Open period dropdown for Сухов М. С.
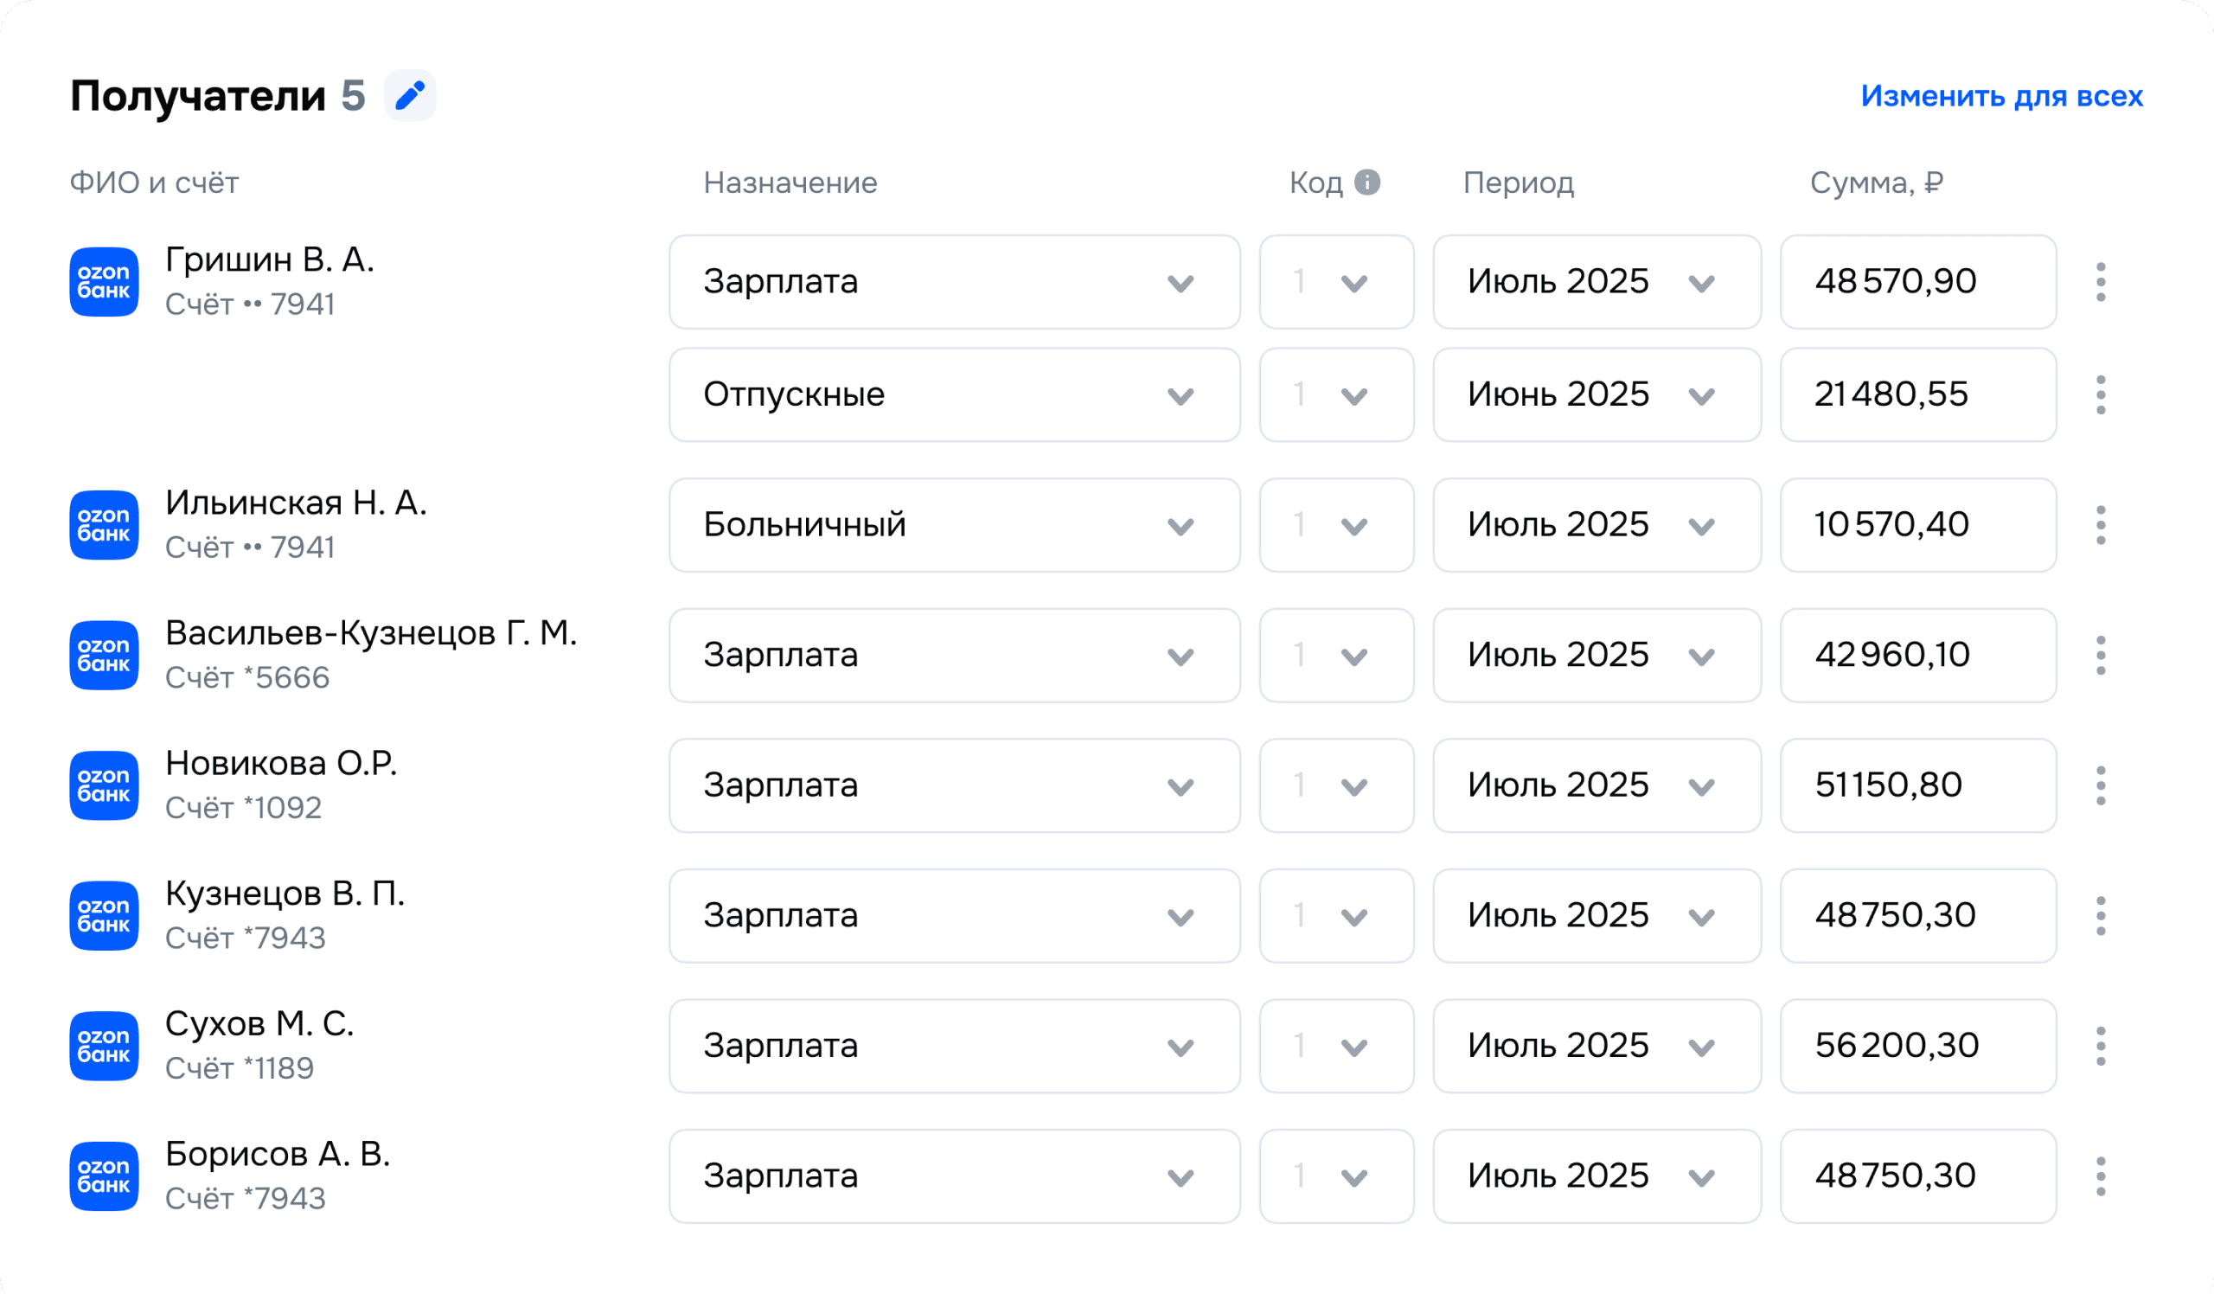This screenshot has height=1294, width=2214. [1597, 1047]
